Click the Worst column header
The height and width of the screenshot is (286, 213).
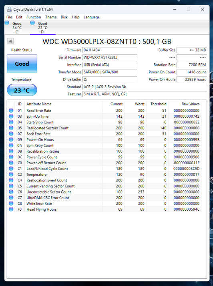coord(135,104)
